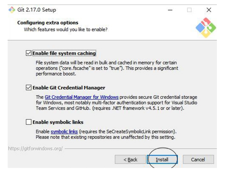Minimize the Git Setup window
The image size is (227, 174).
click(x=170, y=10)
